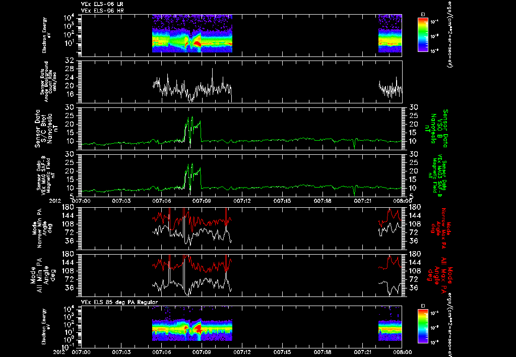Click the second data segment of the ELS-06 spectrogram near 008:00

coord(390,34)
